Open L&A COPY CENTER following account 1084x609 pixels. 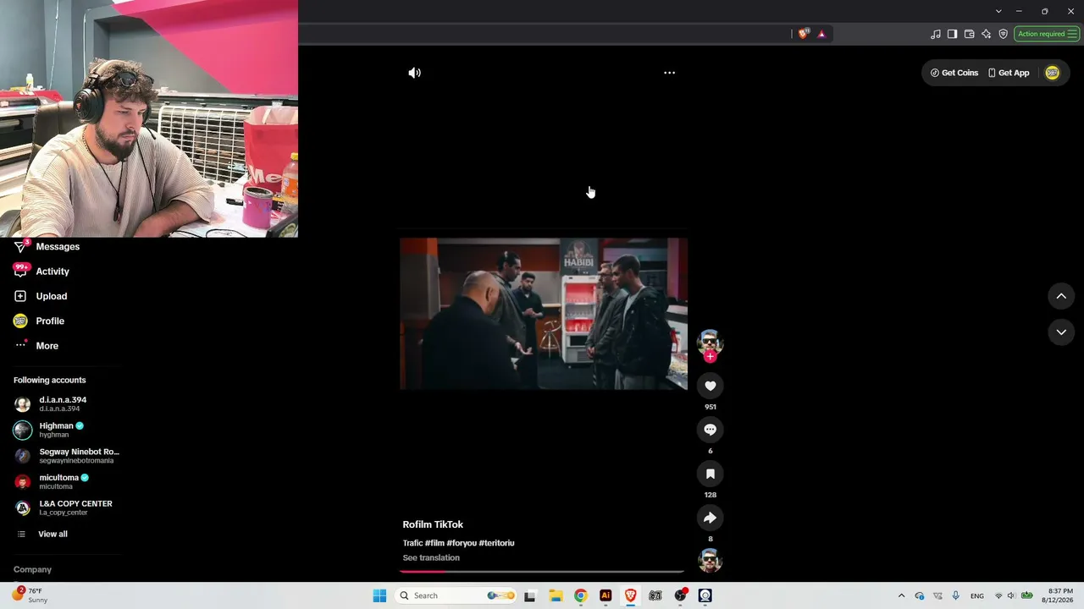click(x=64, y=507)
